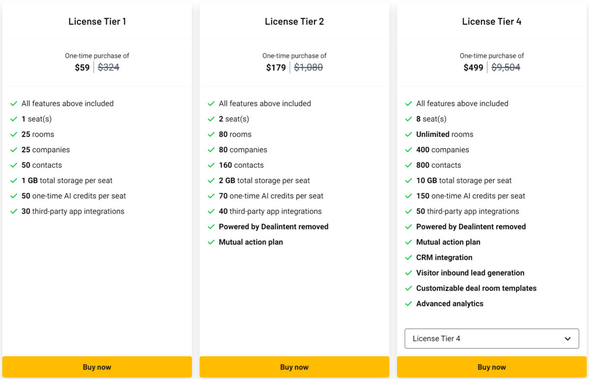589x379 pixels.
Task: Click the checkmark next to "CRM integration"
Action: (408, 257)
